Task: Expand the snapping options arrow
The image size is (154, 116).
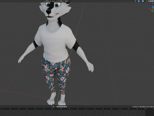Action: coord(64,1)
